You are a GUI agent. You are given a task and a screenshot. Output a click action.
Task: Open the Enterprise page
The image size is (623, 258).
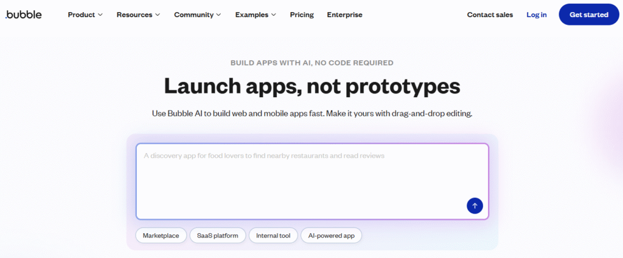coord(345,15)
